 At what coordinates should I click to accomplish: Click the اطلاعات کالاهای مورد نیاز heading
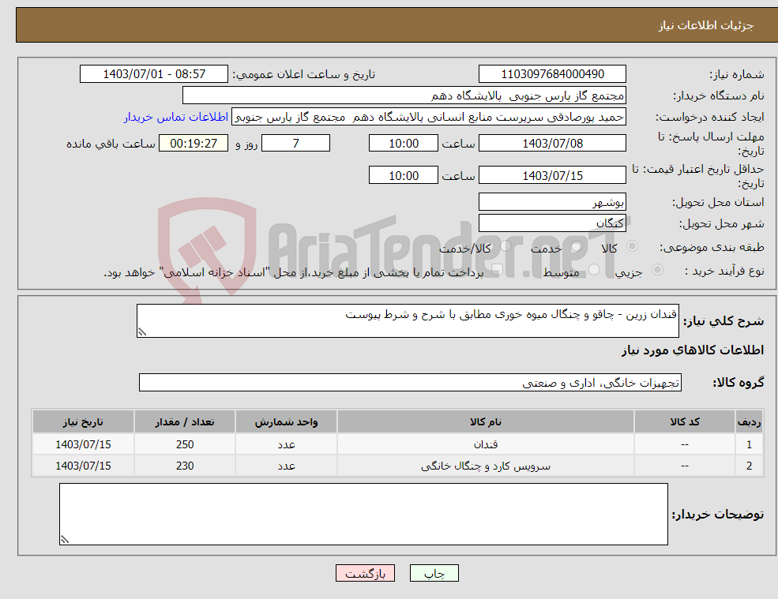pyautogui.click(x=693, y=350)
